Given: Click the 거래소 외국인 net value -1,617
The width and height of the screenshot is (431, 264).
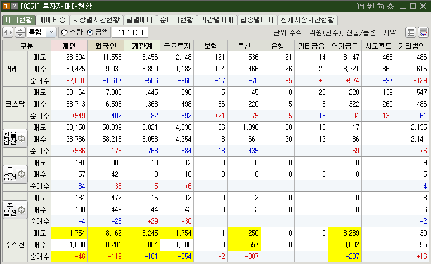Looking at the screenshot, I should (x=112, y=80).
